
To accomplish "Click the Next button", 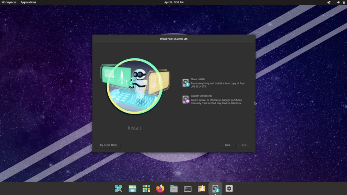I will (244, 145).
